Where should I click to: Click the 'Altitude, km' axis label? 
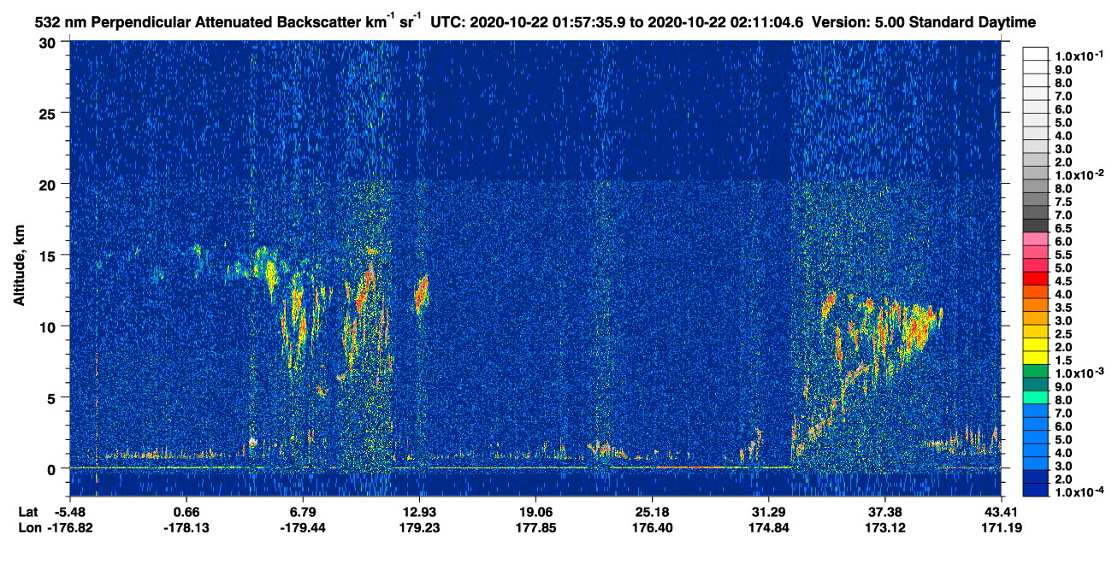coord(19,267)
